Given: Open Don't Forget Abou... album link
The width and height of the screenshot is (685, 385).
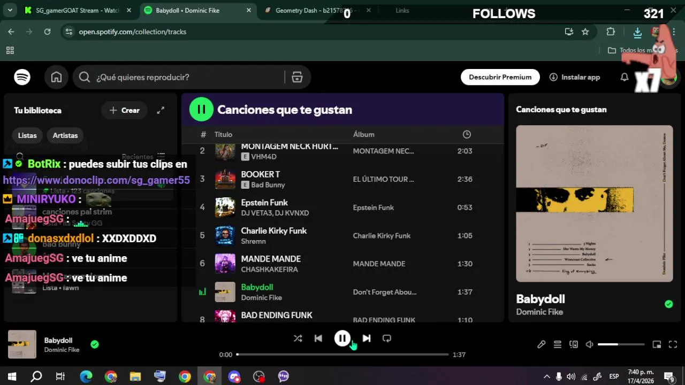Looking at the screenshot, I should 384,292.
